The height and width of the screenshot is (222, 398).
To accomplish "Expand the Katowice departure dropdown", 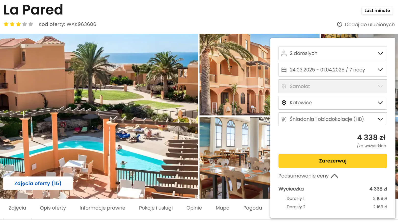I will point(333,103).
